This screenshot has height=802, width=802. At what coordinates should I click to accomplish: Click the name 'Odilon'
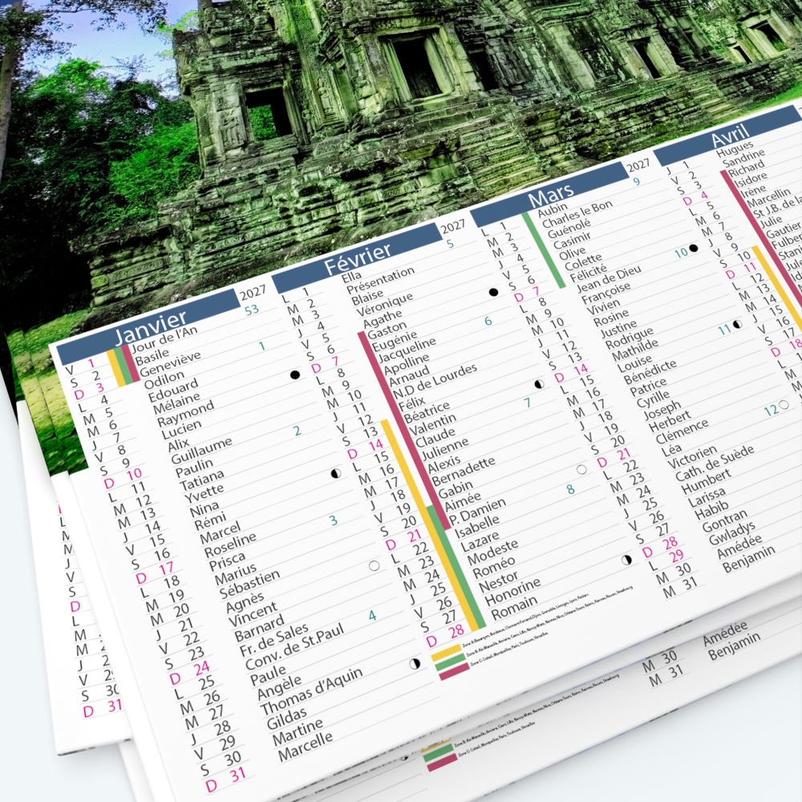click(x=164, y=379)
